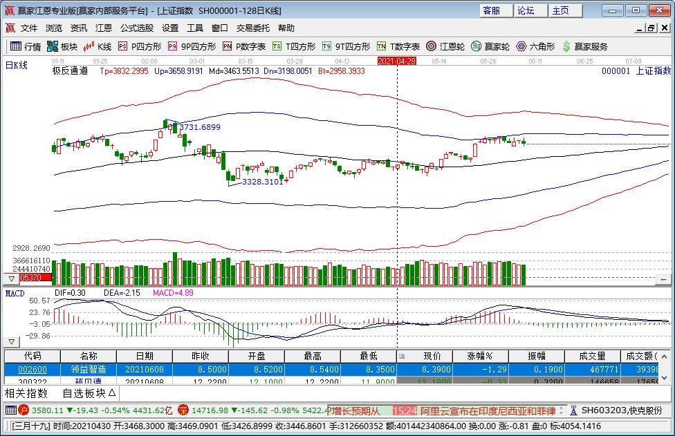Open 赢家服务 dollar-sign icon
Viewport: 675px width, 436px height.
[584, 46]
